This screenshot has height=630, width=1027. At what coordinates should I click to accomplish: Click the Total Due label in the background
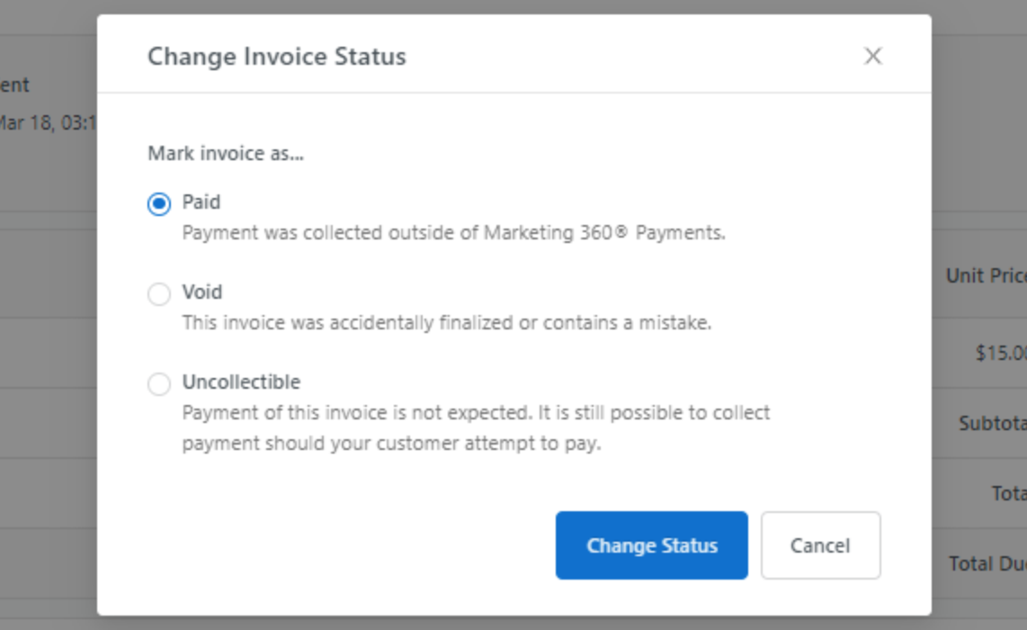pos(987,564)
